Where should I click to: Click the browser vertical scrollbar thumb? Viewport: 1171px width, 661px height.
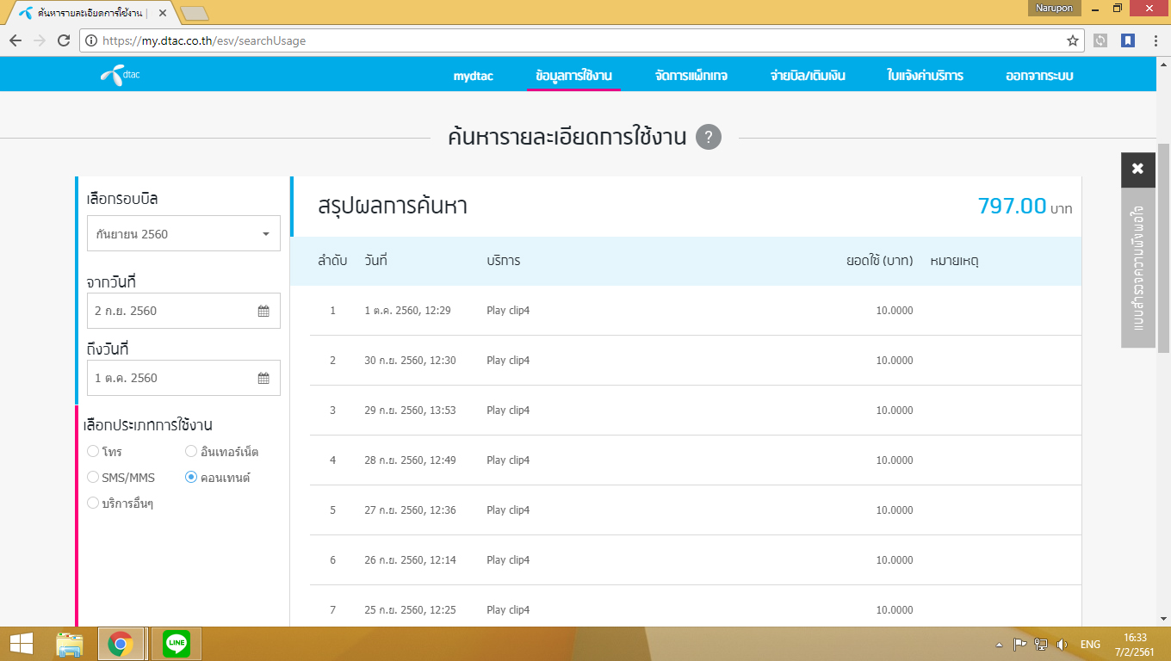pos(1163,248)
